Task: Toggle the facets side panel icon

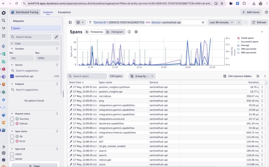Action: pyautogui.click(x=70, y=22)
